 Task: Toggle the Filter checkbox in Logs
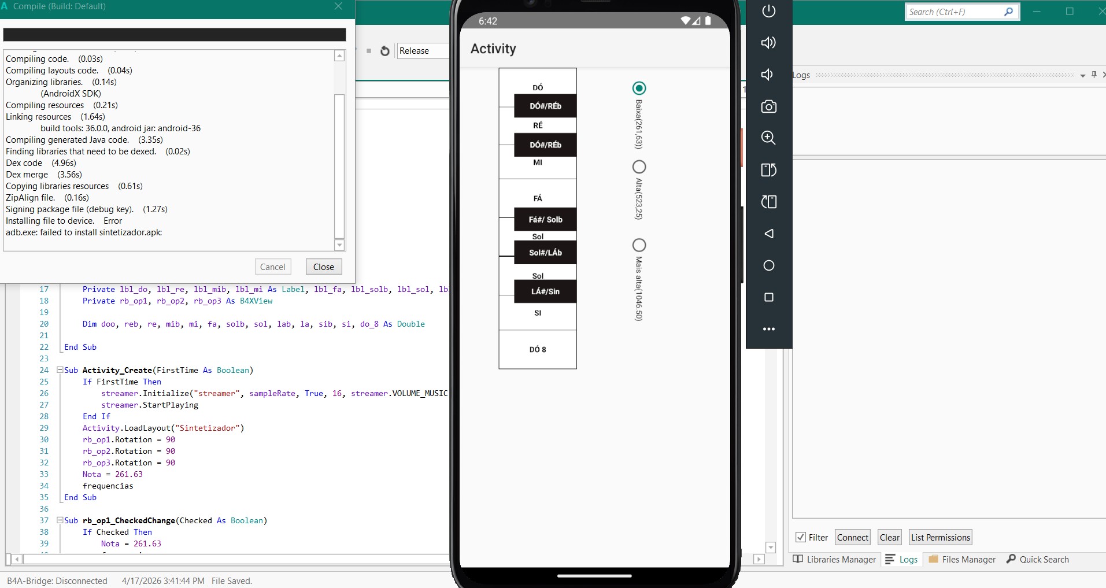(x=801, y=537)
